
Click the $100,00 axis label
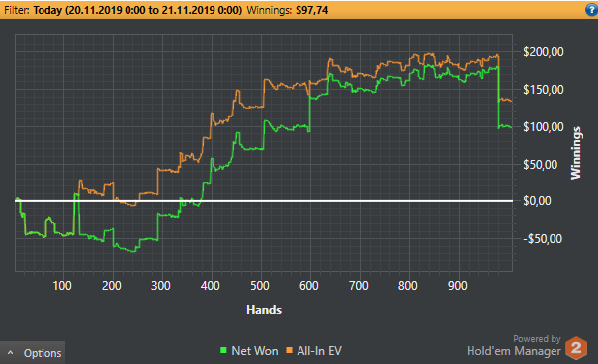[543, 127]
